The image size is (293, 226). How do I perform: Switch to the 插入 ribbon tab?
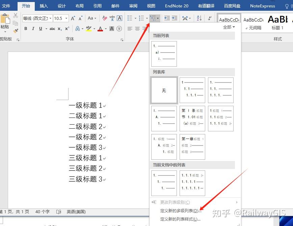[x=44, y=6]
